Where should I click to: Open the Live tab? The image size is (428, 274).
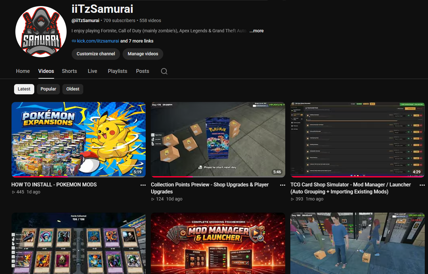point(93,71)
